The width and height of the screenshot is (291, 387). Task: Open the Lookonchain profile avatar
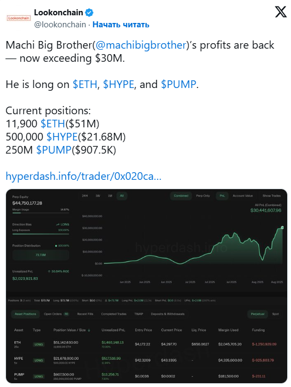click(x=19, y=18)
